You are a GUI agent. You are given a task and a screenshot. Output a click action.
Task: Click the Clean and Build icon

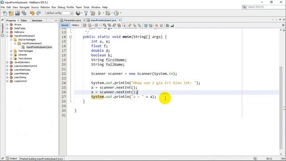(x=93, y=13)
